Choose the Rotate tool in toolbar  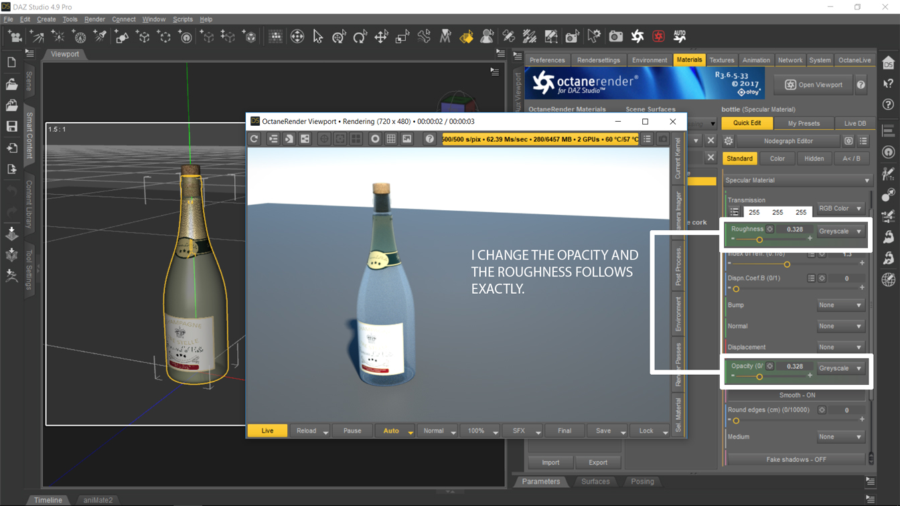(x=360, y=37)
